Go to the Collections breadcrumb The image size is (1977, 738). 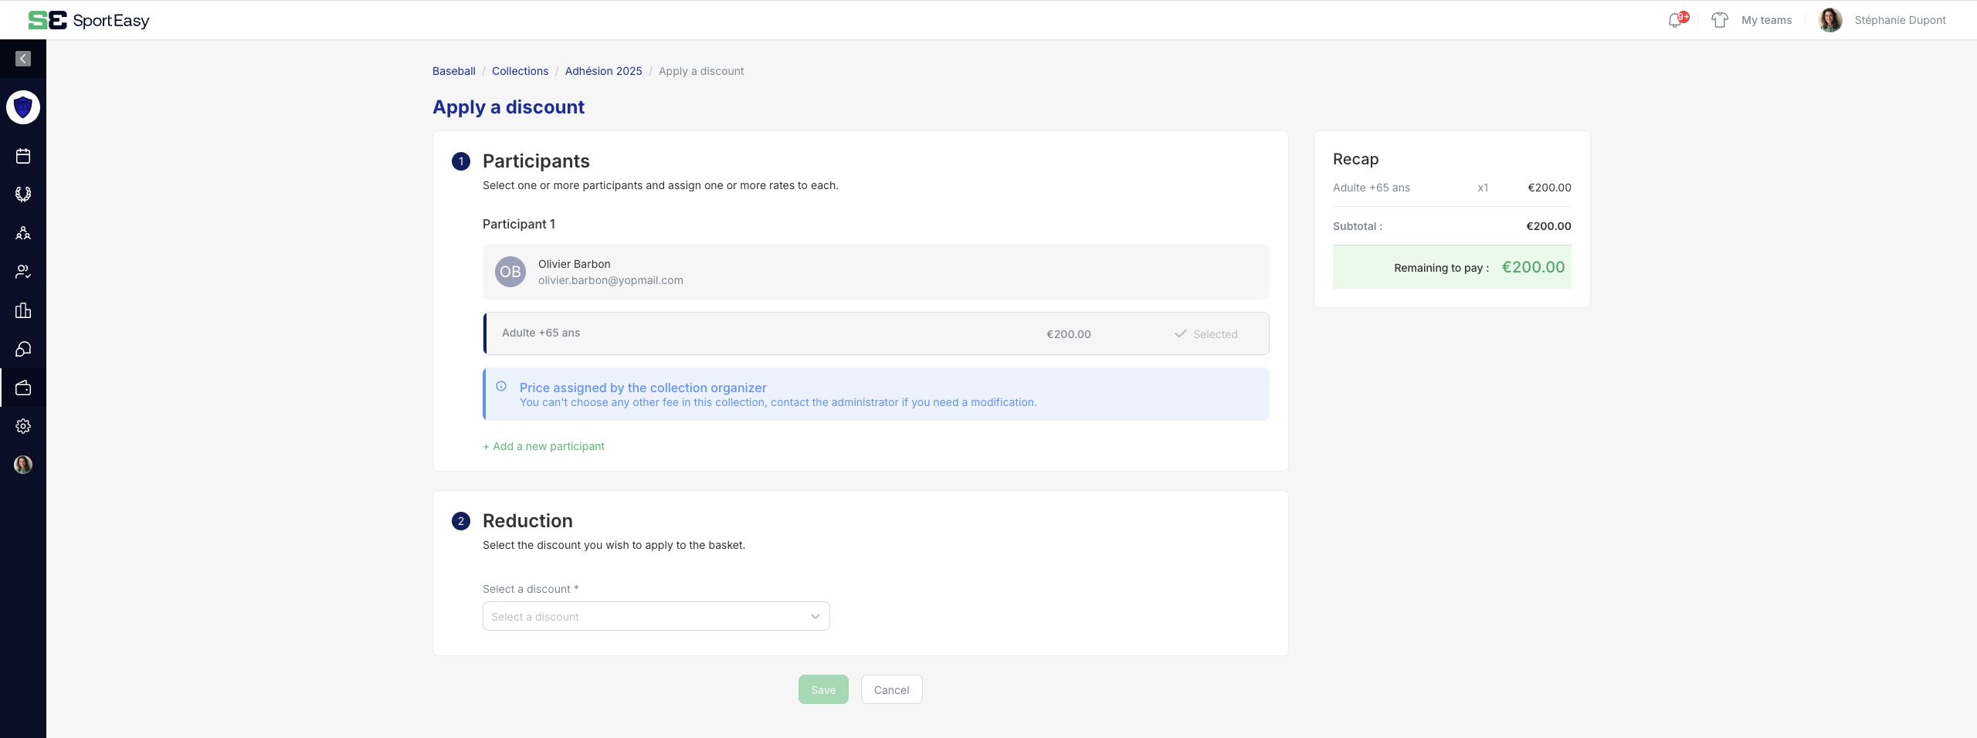pyautogui.click(x=520, y=71)
